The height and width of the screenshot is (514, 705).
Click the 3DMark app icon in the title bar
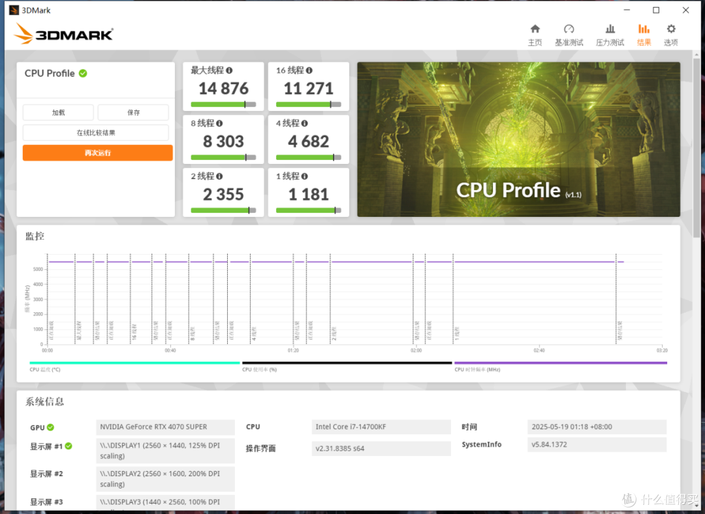pyautogui.click(x=14, y=10)
